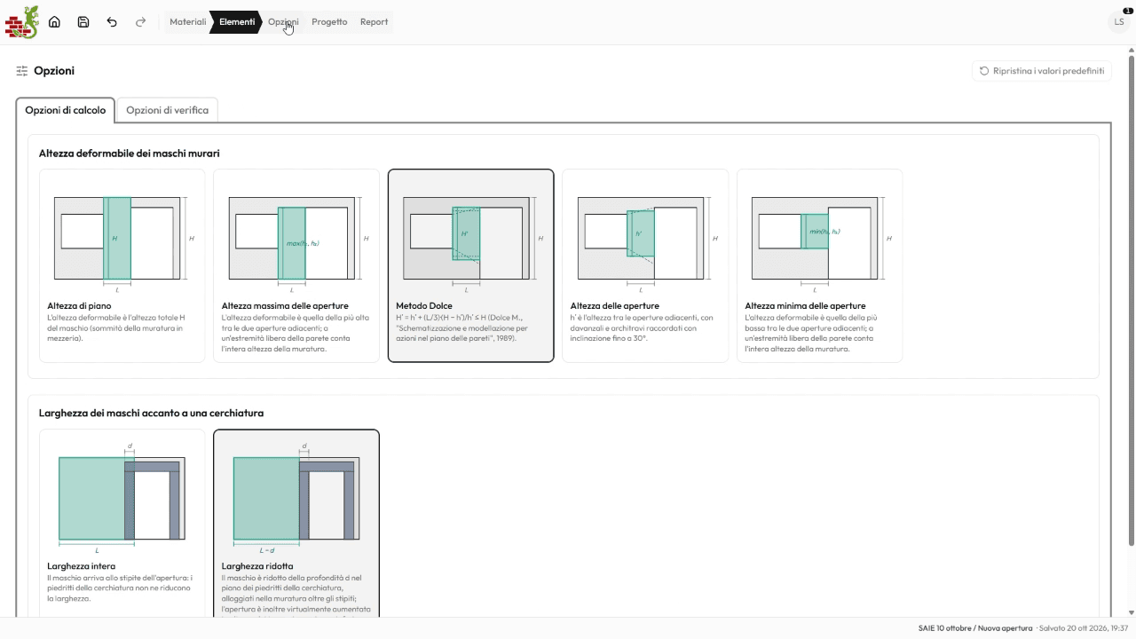
Task: Switch to Opzioni di verifica tab
Action: (x=167, y=110)
